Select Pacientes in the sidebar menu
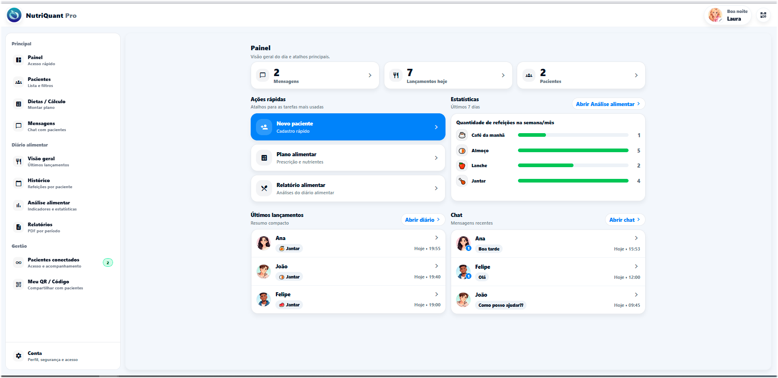Image resolution: width=778 pixels, height=378 pixels. 39,82
